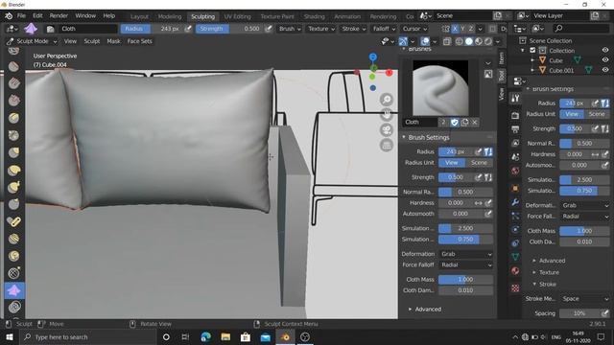Click the Blender logo menu icon

pos(9,16)
